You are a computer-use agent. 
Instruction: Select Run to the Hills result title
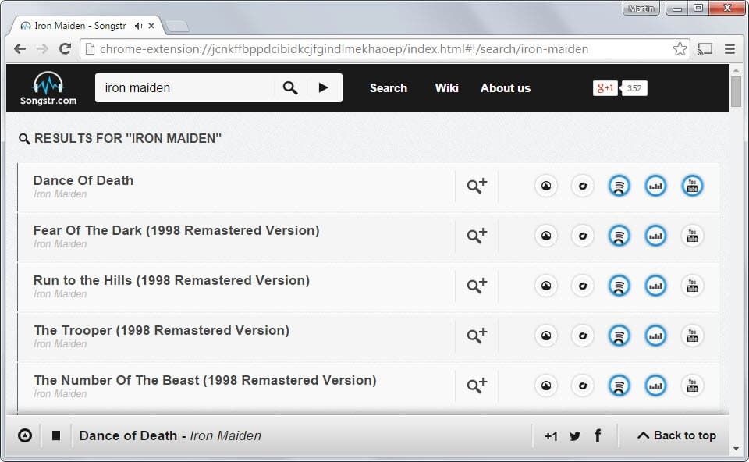172,280
